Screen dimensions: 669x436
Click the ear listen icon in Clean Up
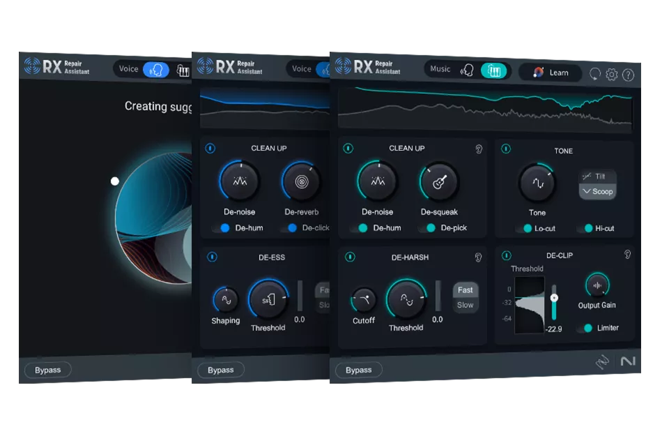click(479, 149)
